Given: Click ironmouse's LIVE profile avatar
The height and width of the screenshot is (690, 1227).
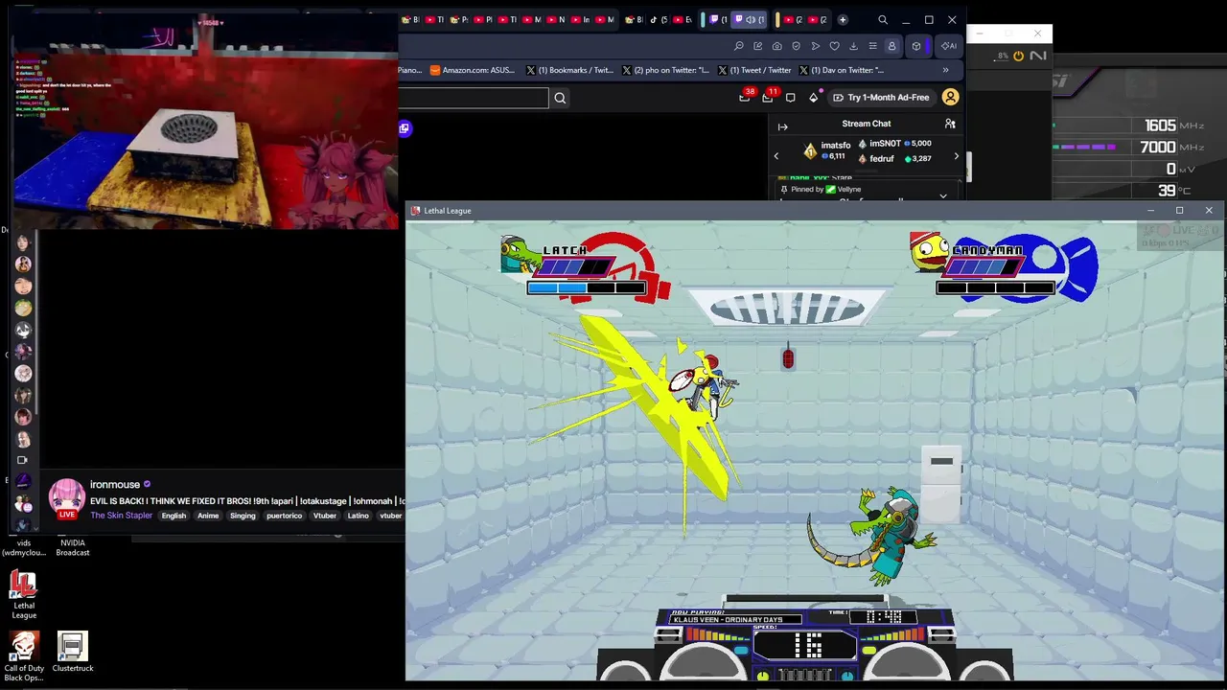Looking at the screenshot, I should coord(66,498).
